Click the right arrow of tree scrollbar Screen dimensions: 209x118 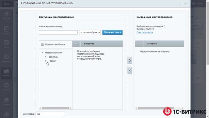point(71,108)
